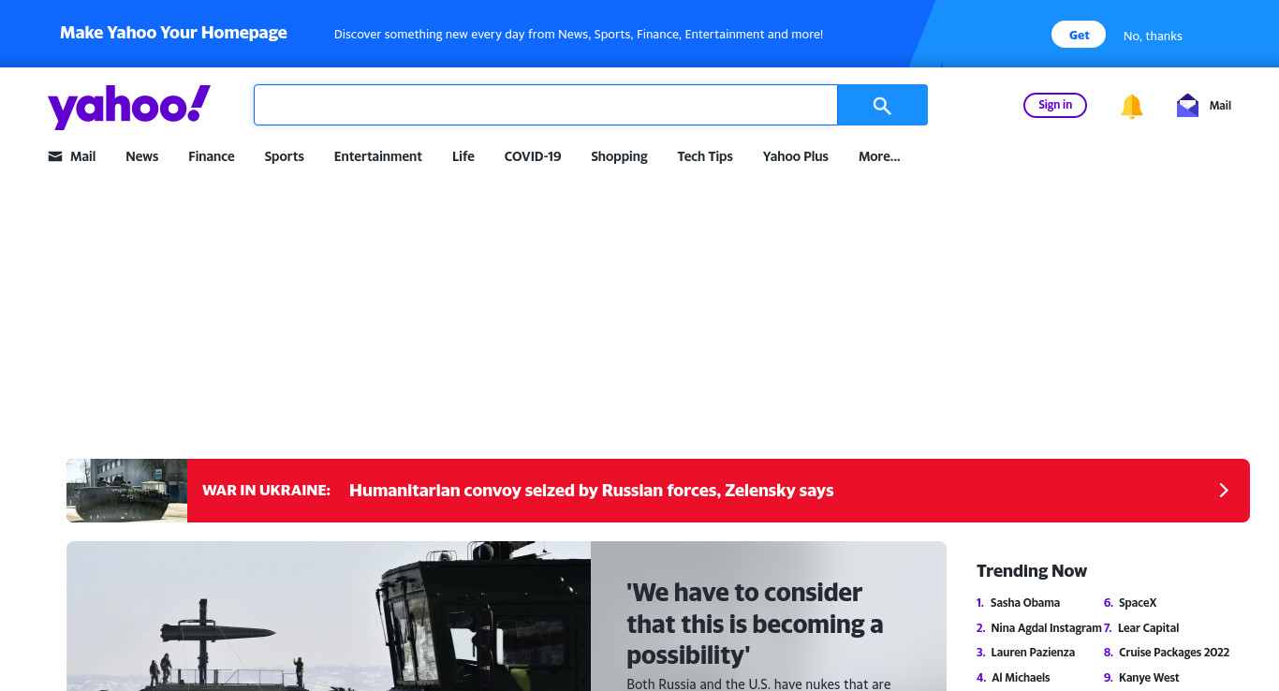Viewport: 1279px width, 691px height.
Task: Read the 'We have to consider' story
Action: coord(755,624)
